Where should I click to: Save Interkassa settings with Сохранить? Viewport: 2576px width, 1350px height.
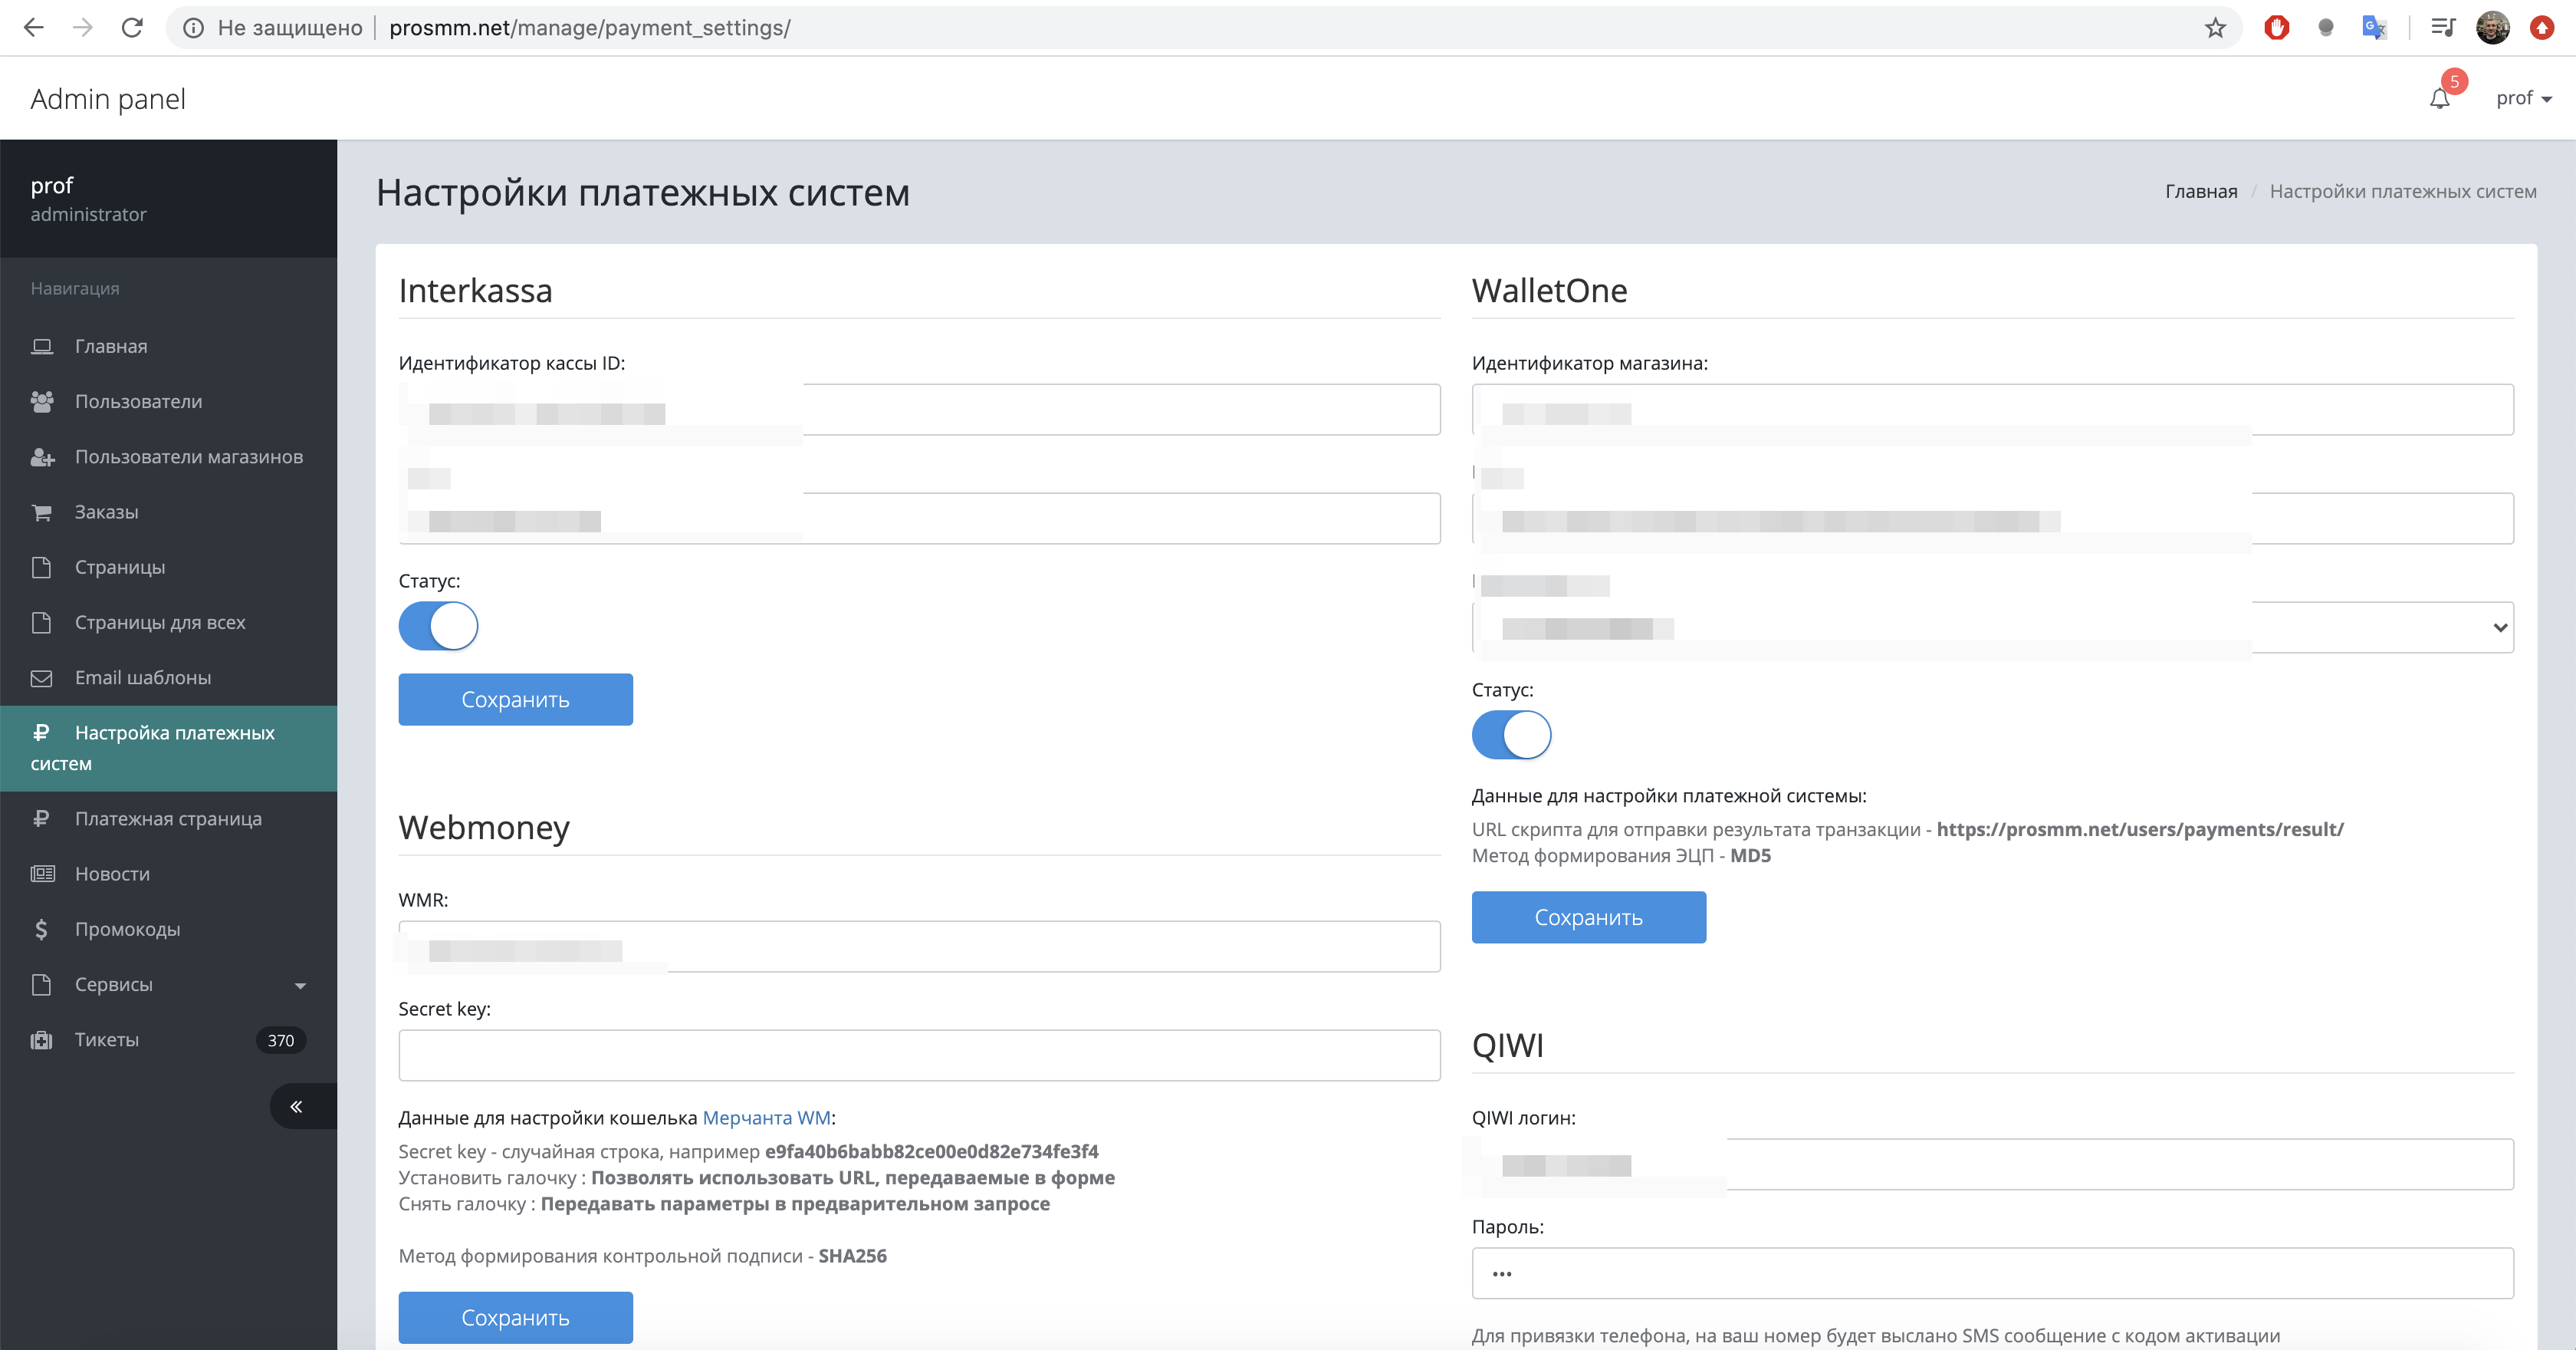[515, 700]
